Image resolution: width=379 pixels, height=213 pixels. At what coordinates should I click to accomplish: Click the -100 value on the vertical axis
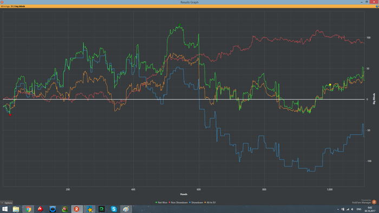pyautogui.click(x=369, y=161)
